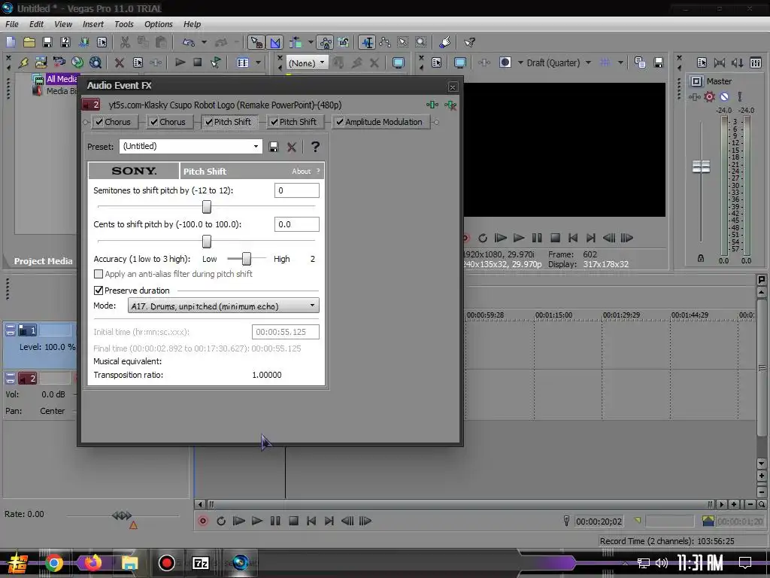Click the Semitones pitch slider handle
Image resolution: width=770 pixels, height=578 pixels.
coord(207,207)
